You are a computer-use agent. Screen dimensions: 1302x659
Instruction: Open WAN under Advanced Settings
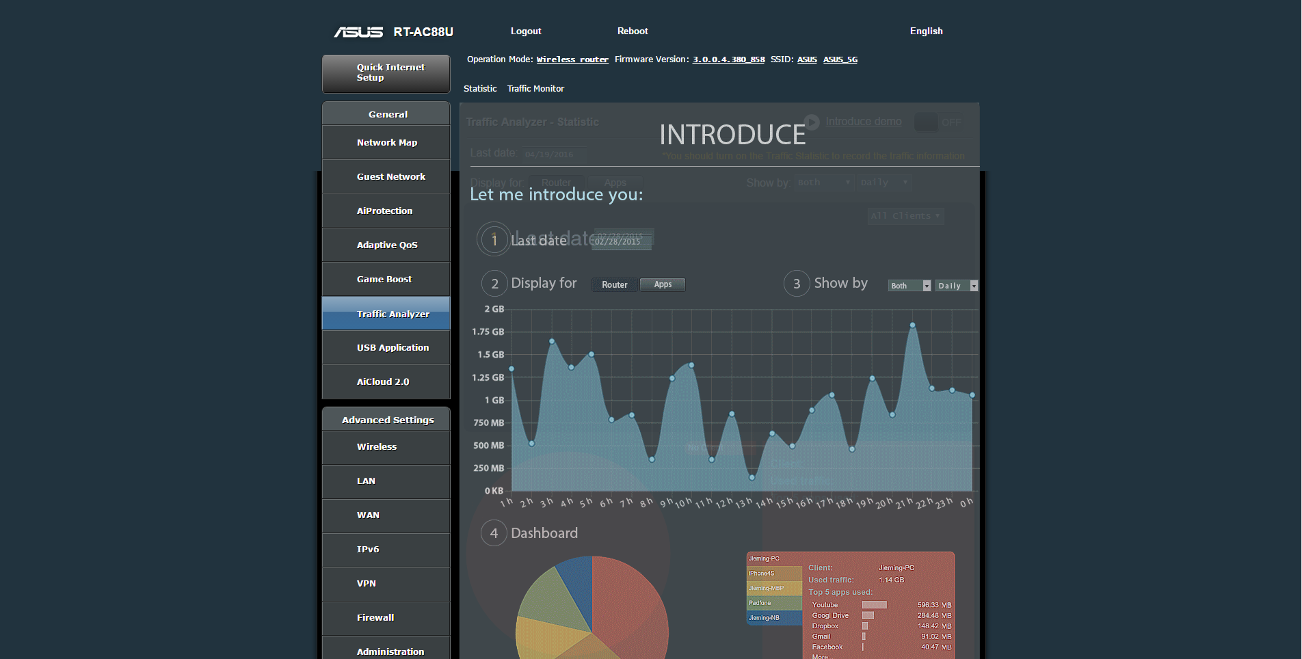click(386, 515)
